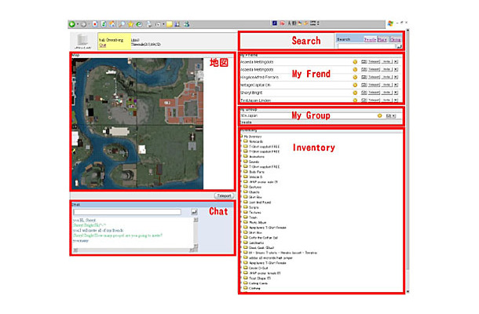
Task: Click the magnifier Search toolbar icon
Action: pyautogui.click(x=122, y=24)
